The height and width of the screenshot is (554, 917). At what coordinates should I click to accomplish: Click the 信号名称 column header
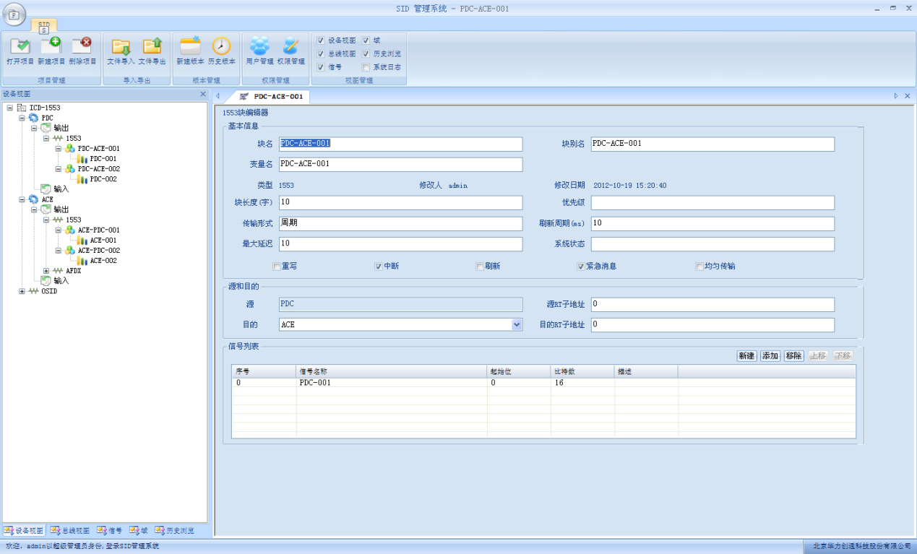point(392,371)
